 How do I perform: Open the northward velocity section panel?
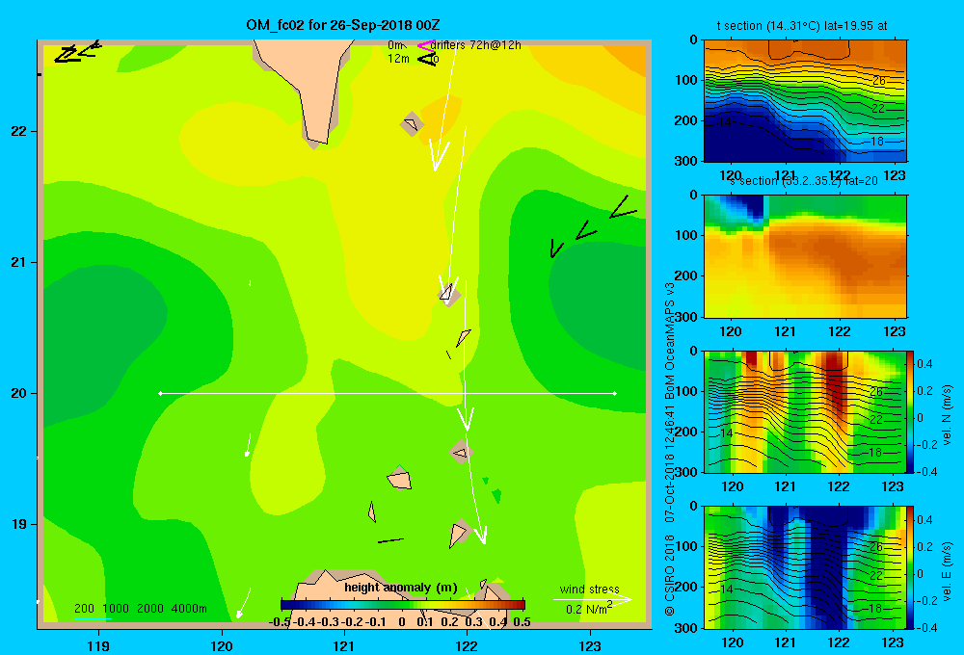[x=805, y=411]
